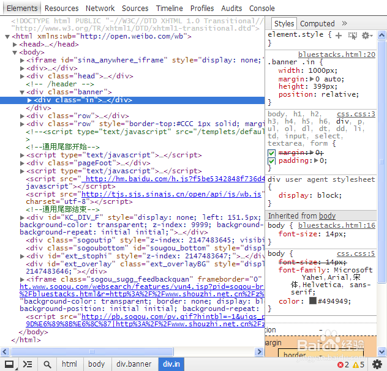Toggle the padding property checkbox
Image resolution: width=387 pixels, height=371 pixels.
pos(271,162)
